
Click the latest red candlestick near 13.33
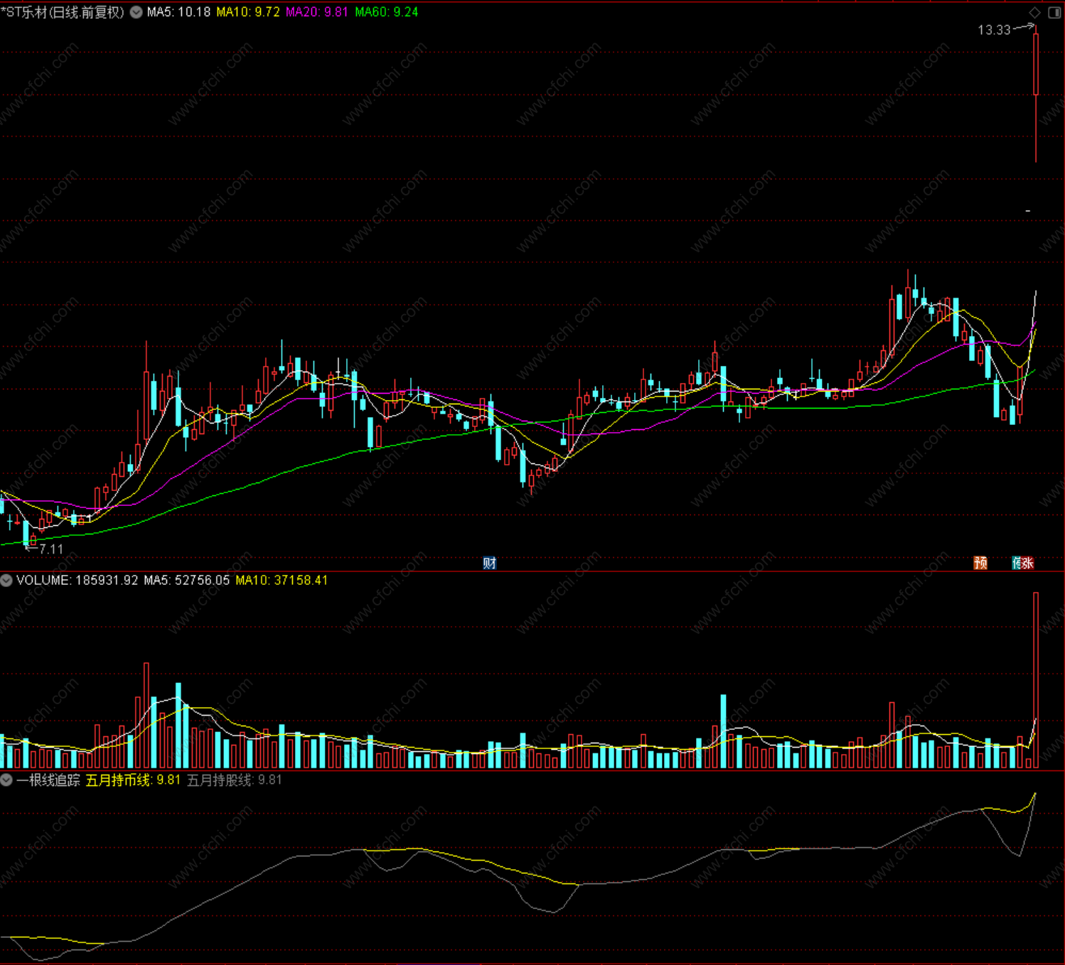(1036, 94)
